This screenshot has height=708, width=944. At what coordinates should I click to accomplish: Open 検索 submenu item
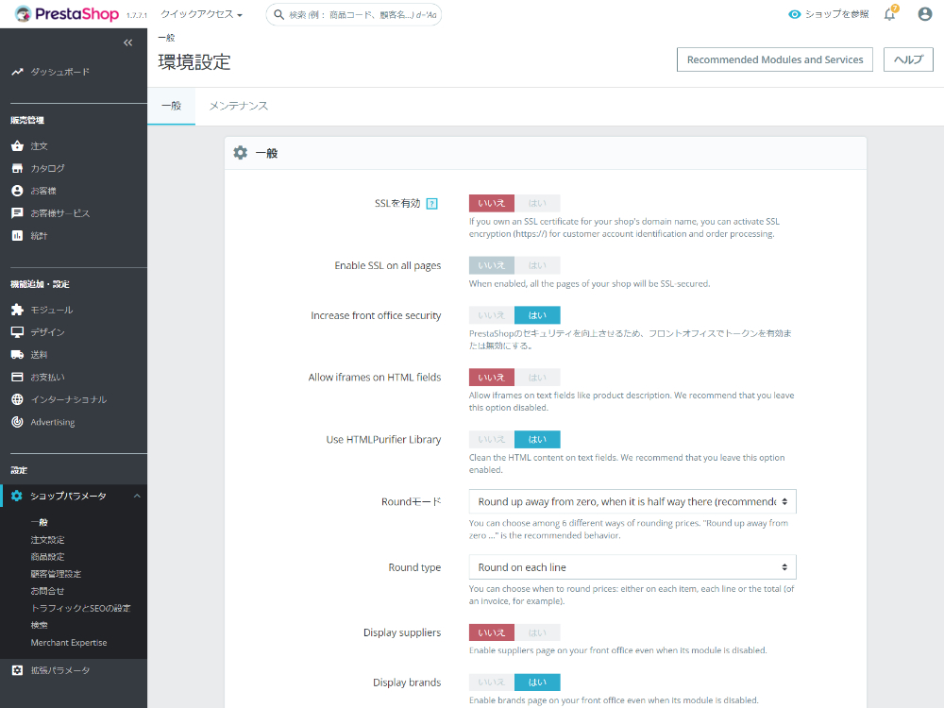39,625
